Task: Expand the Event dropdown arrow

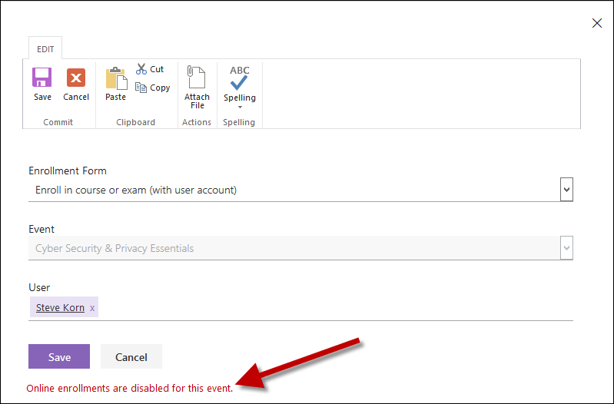Action: (566, 248)
